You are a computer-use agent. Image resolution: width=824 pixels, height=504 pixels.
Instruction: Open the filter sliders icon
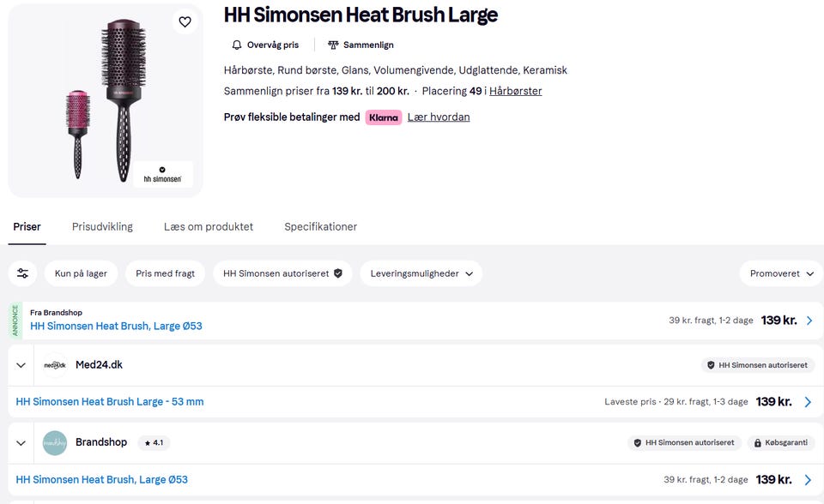click(23, 273)
